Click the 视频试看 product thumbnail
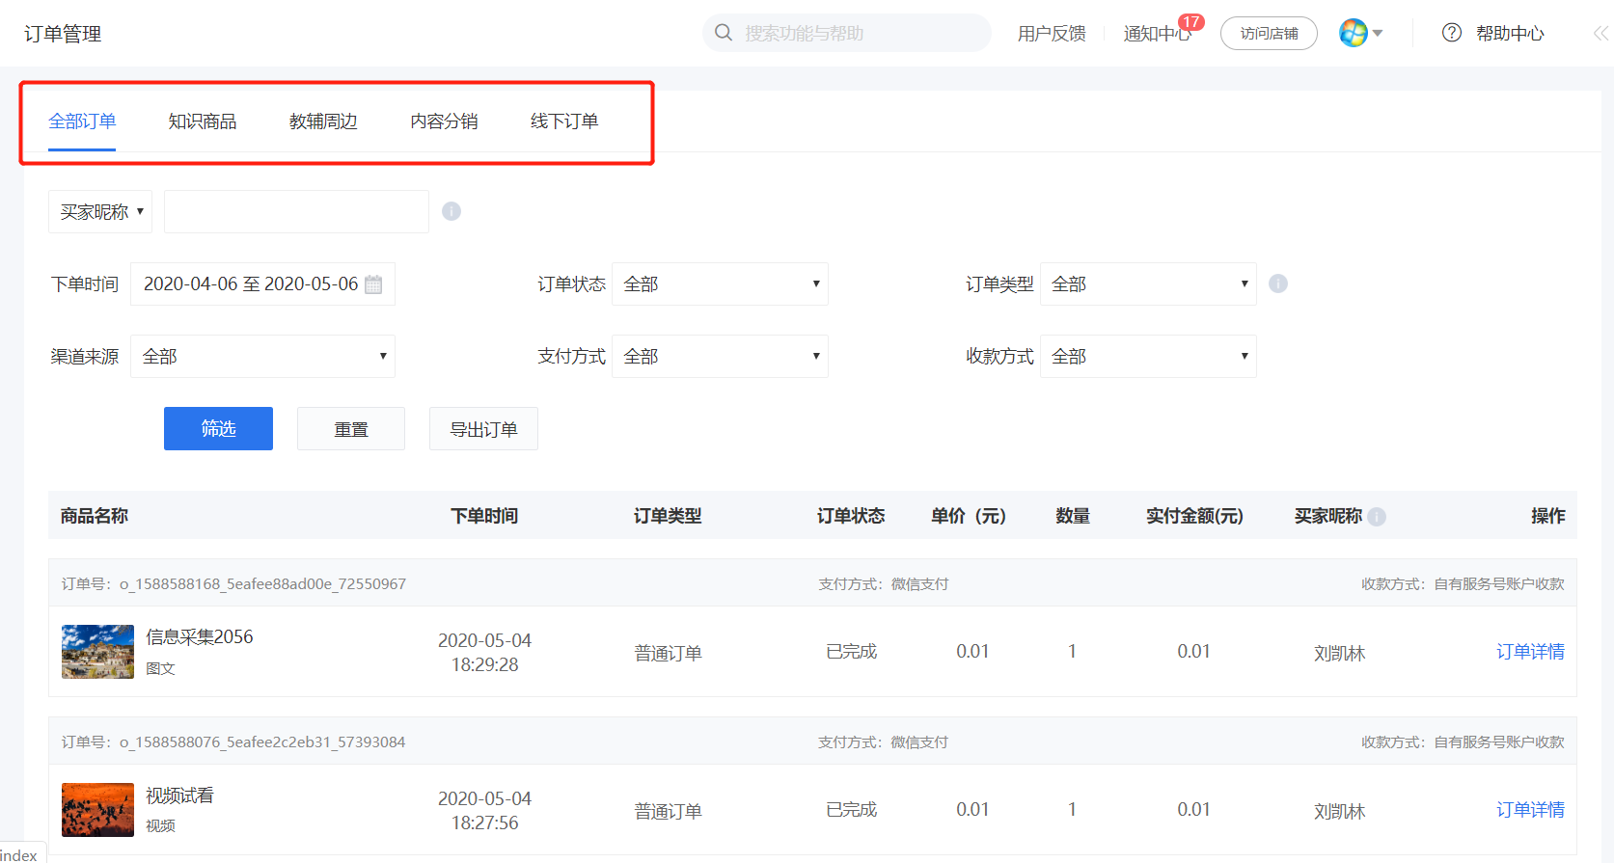This screenshot has width=1614, height=863. [97, 810]
